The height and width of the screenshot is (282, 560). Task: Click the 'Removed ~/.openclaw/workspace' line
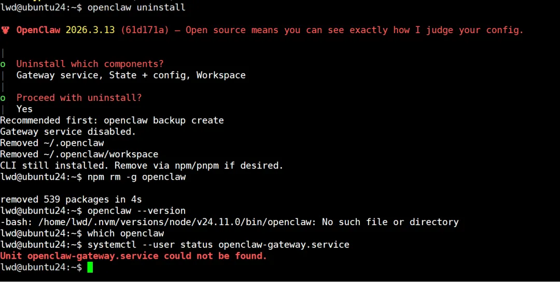point(79,154)
